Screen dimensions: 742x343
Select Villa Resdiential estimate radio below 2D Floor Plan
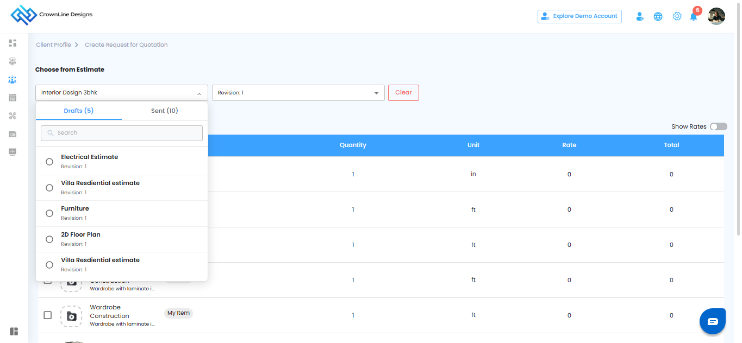pyautogui.click(x=49, y=265)
